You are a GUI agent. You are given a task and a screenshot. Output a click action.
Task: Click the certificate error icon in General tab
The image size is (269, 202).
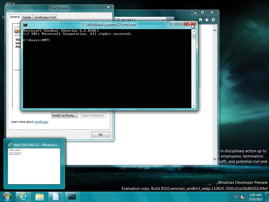pos(16,32)
